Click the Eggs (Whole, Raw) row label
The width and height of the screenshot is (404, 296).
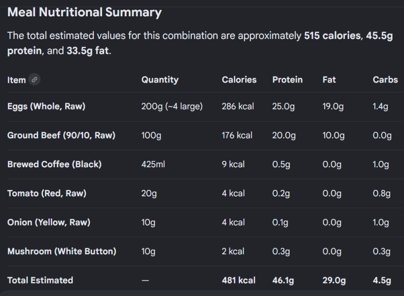(x=46, y=107)
